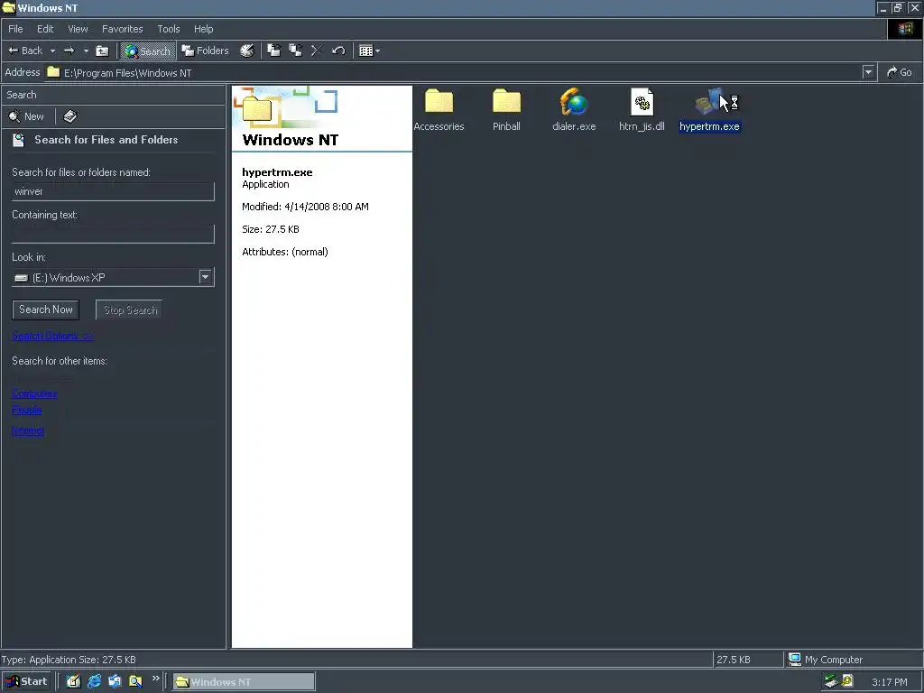Click the People search link

click(x=26, y=410)
